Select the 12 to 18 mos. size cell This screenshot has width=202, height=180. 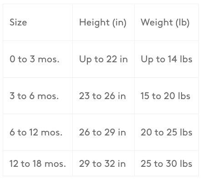[x=38, y=164]
